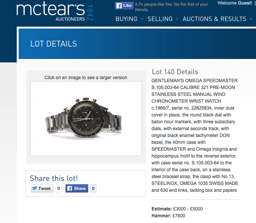This screenshot has width=256, height=223.
Task: Click the 1842 text in the logo
Action: tap(90, 13)
